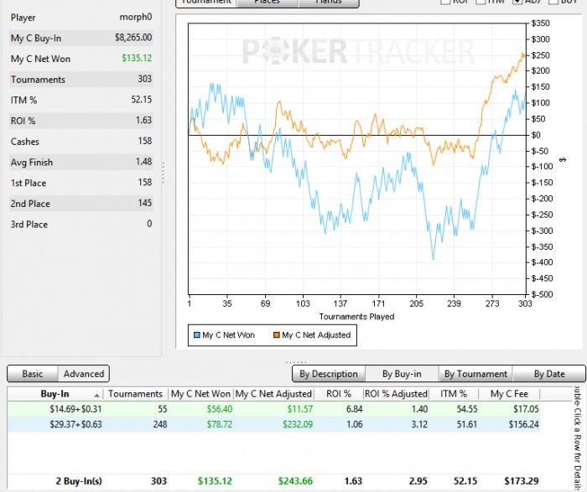Viewport: 587px width, 492px height.
Task: Select the Advanced report view button
Action: pos(84,374)
